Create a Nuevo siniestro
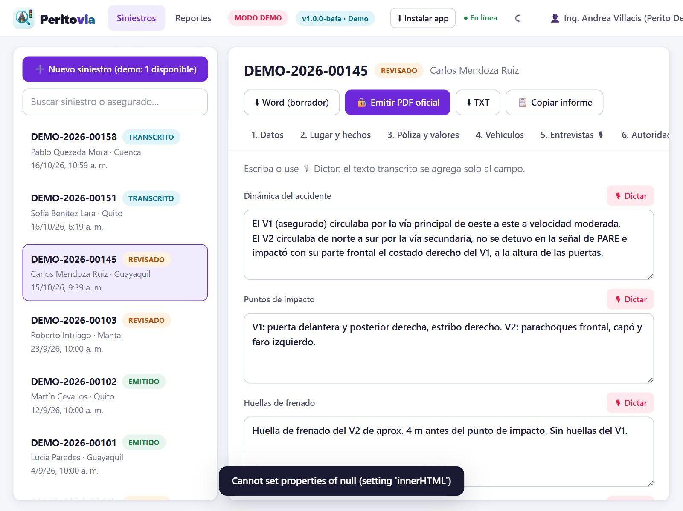The height and width of the screenshot is (511, 683). pyautogui.click(x=115, y=69)
